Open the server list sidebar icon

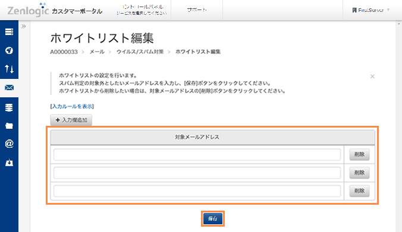click(x=9, y=31)
